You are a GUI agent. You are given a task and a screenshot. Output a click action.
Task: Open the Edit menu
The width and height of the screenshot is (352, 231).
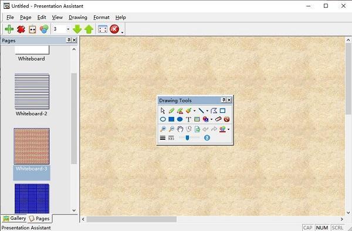(42, 17)
